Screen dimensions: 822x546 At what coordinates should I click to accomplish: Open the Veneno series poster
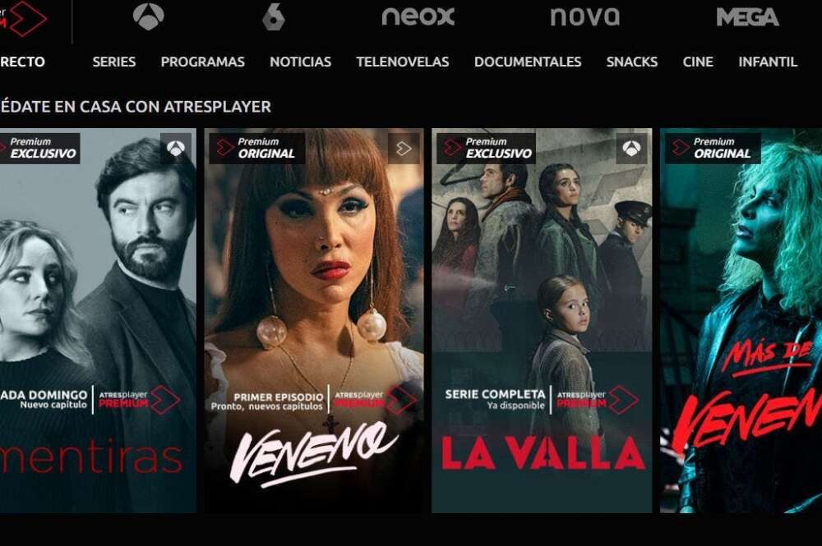coord(314,320)
